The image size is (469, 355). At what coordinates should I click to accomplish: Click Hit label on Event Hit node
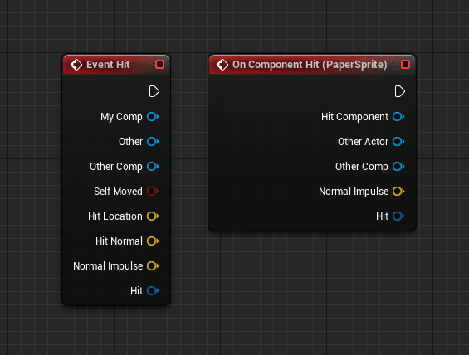pyautogui.click(x=136, y=291)
